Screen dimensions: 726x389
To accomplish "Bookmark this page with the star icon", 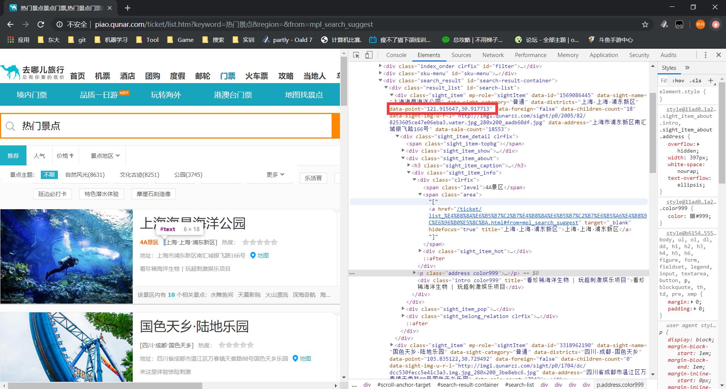I will (645, 25).
